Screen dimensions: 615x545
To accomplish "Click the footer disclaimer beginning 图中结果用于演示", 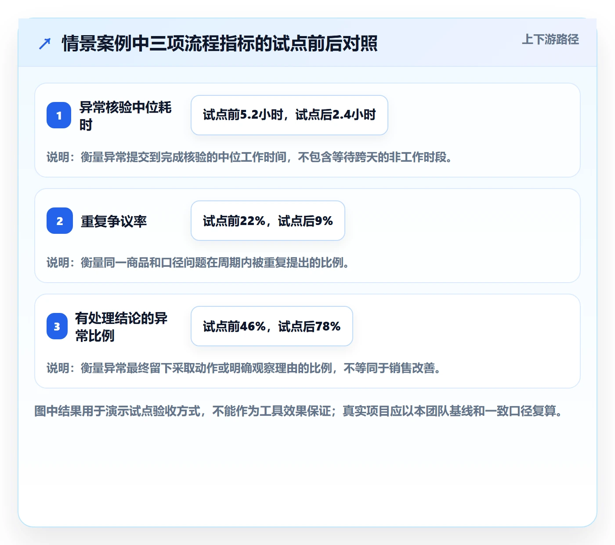I will click(x=299, y=411).
